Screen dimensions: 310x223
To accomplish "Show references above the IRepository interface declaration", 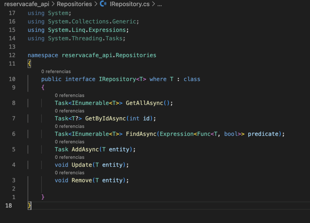I will click(56, 72).
